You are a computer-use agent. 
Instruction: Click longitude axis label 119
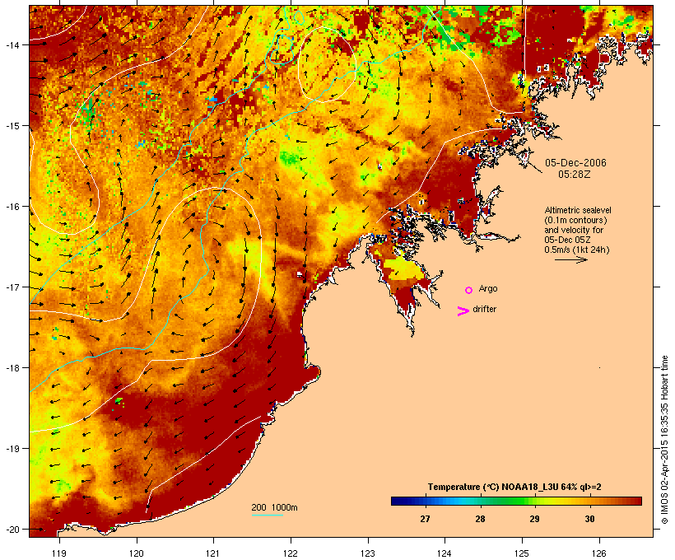pos(59,553)
